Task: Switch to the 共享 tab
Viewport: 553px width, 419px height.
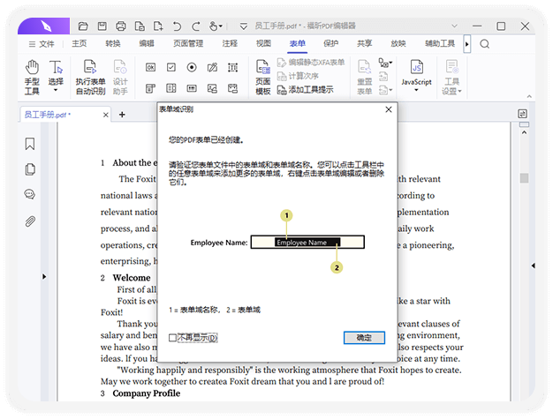Action: coord(365,43)
